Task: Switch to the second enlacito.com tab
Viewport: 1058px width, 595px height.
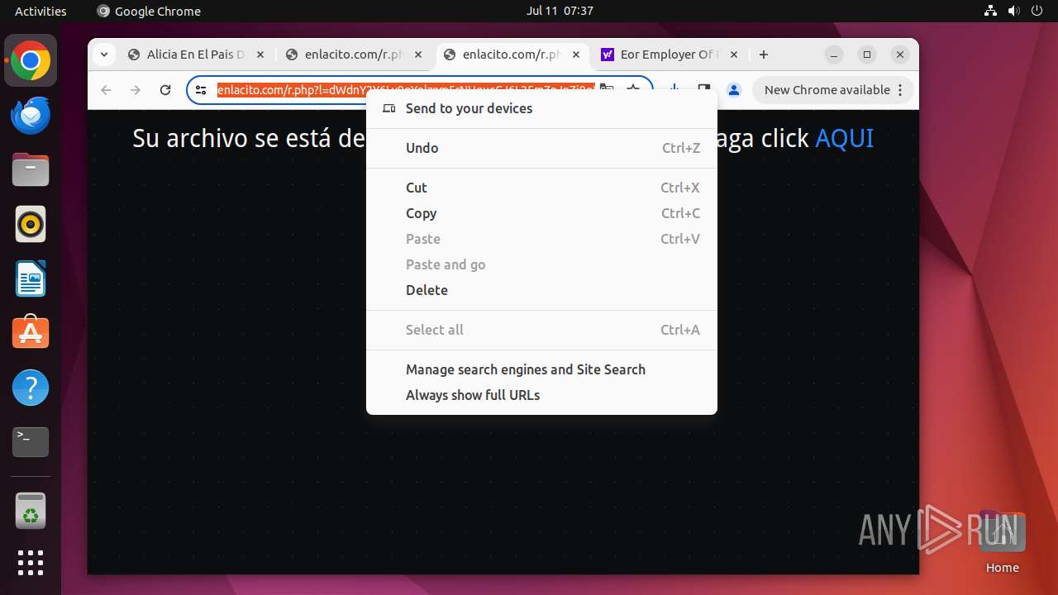Action: [x=354, y=55]
